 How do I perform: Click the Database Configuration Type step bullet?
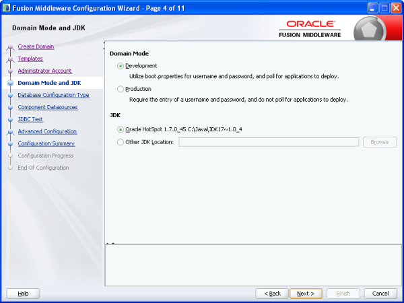pyautogui.click(x=10, y=96)
